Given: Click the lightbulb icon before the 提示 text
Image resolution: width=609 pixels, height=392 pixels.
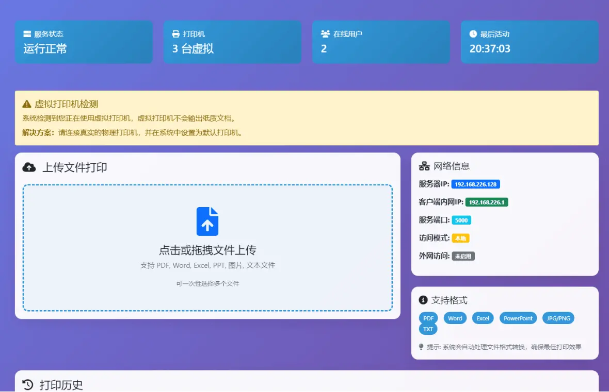Looking at the screenshot, I should click(x=421, y=347).
